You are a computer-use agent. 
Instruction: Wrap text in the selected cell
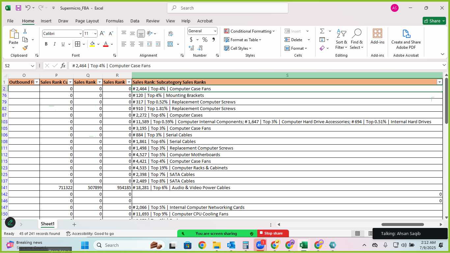pos(171,34)
